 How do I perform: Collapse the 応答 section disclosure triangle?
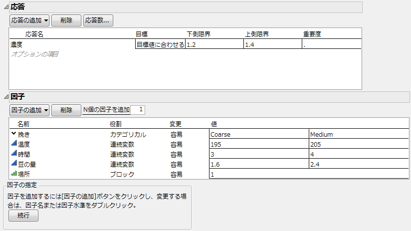6,7
